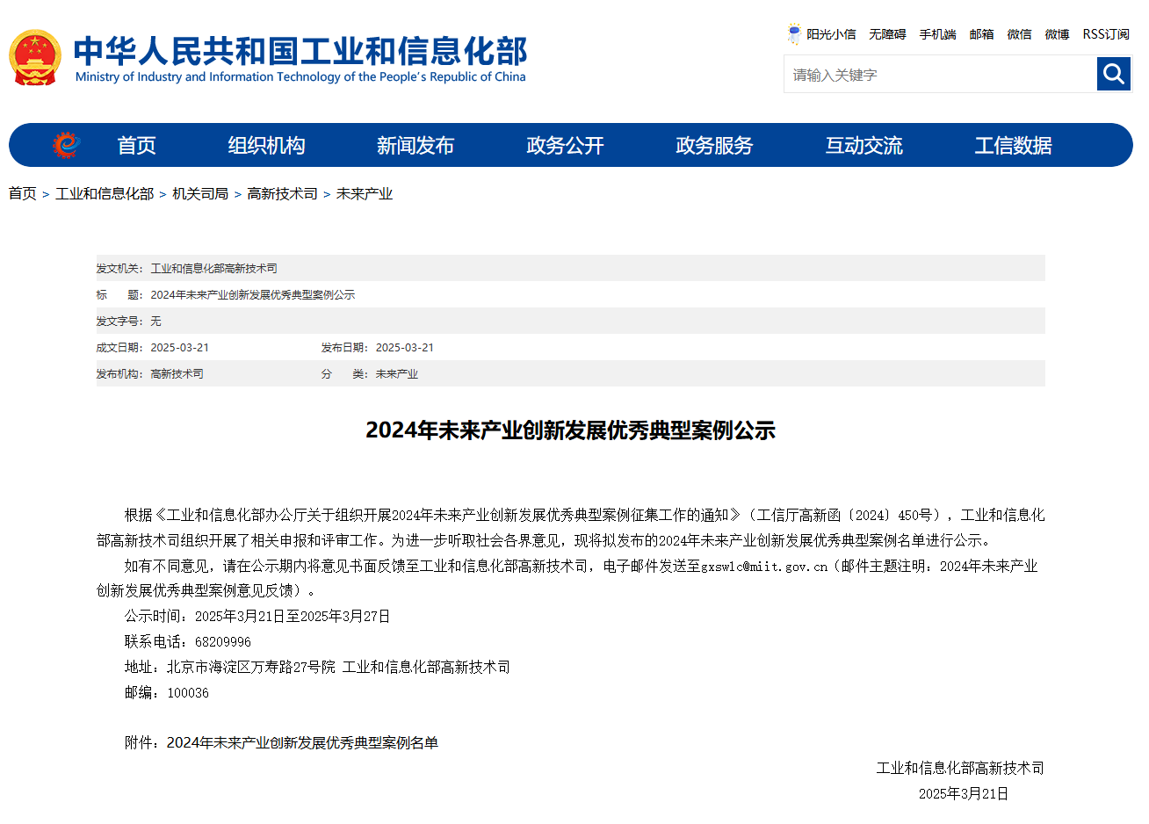Enable the 无障碍 accessibility mode
1149x824 pixels.
click(x=887, y=33)
